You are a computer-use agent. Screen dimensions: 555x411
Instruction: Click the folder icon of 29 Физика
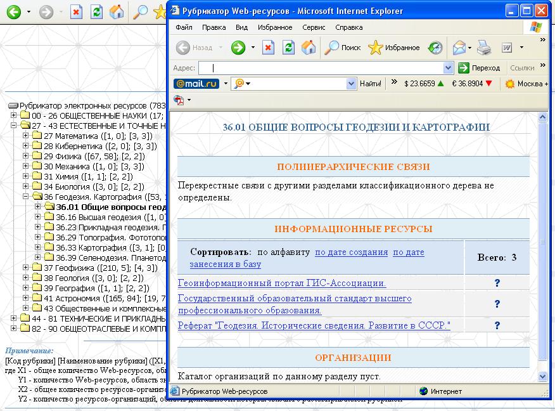[x=37, y=155]
